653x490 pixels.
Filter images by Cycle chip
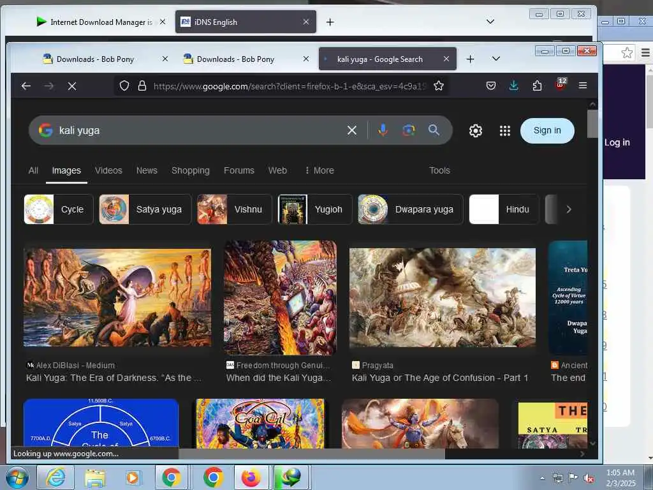58,209
